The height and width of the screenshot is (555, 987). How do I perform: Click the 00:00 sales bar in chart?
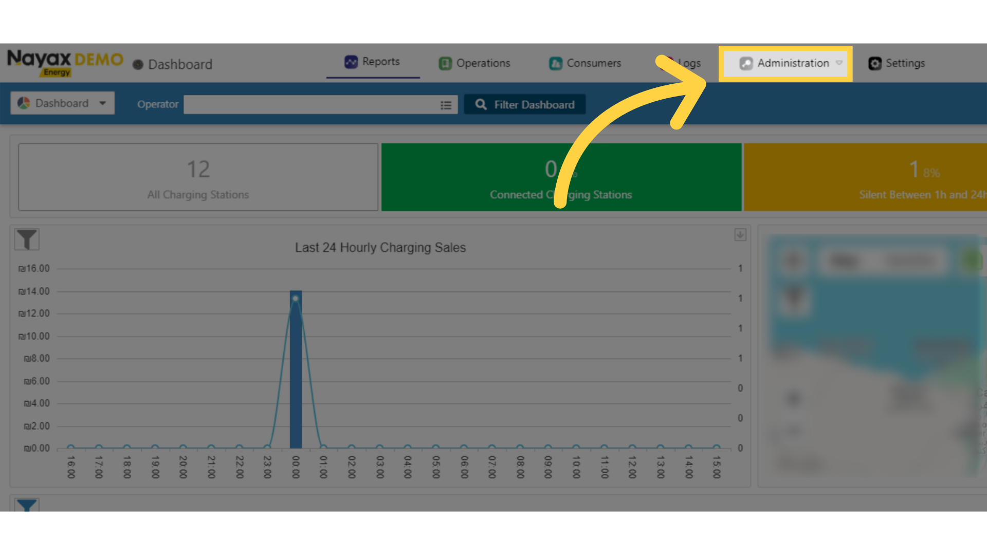tap(296, 370)
